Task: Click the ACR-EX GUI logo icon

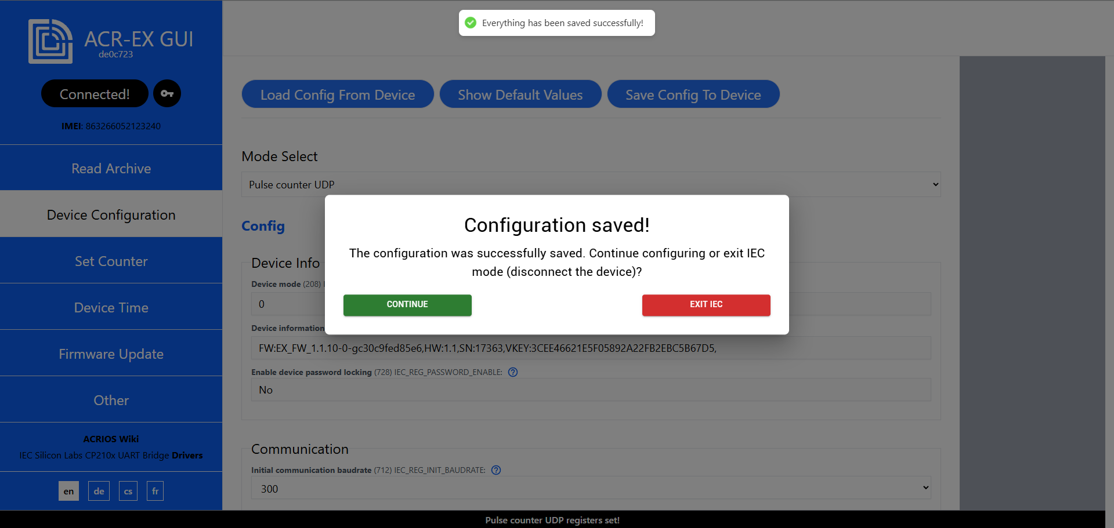Action: [50, 41]
